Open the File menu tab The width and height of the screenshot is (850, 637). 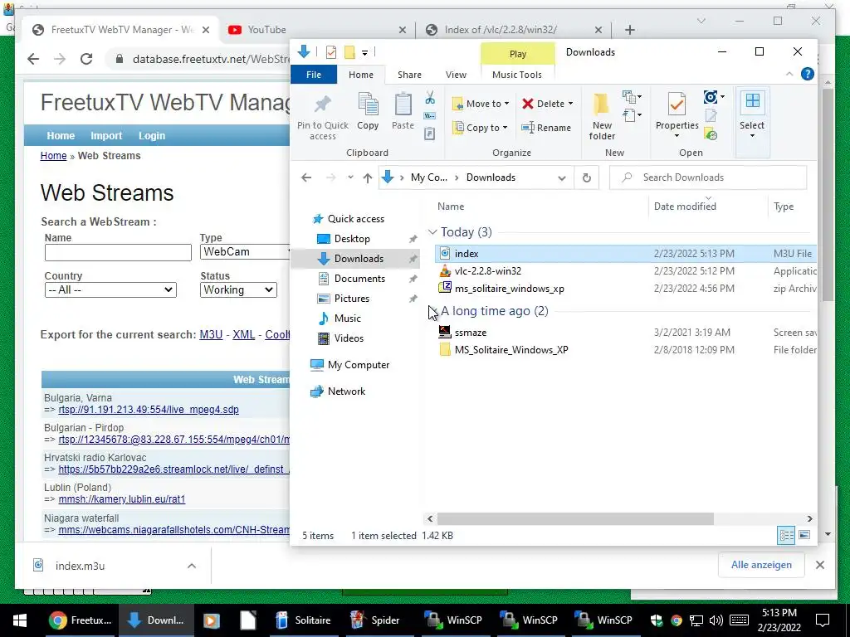(313, 75)
